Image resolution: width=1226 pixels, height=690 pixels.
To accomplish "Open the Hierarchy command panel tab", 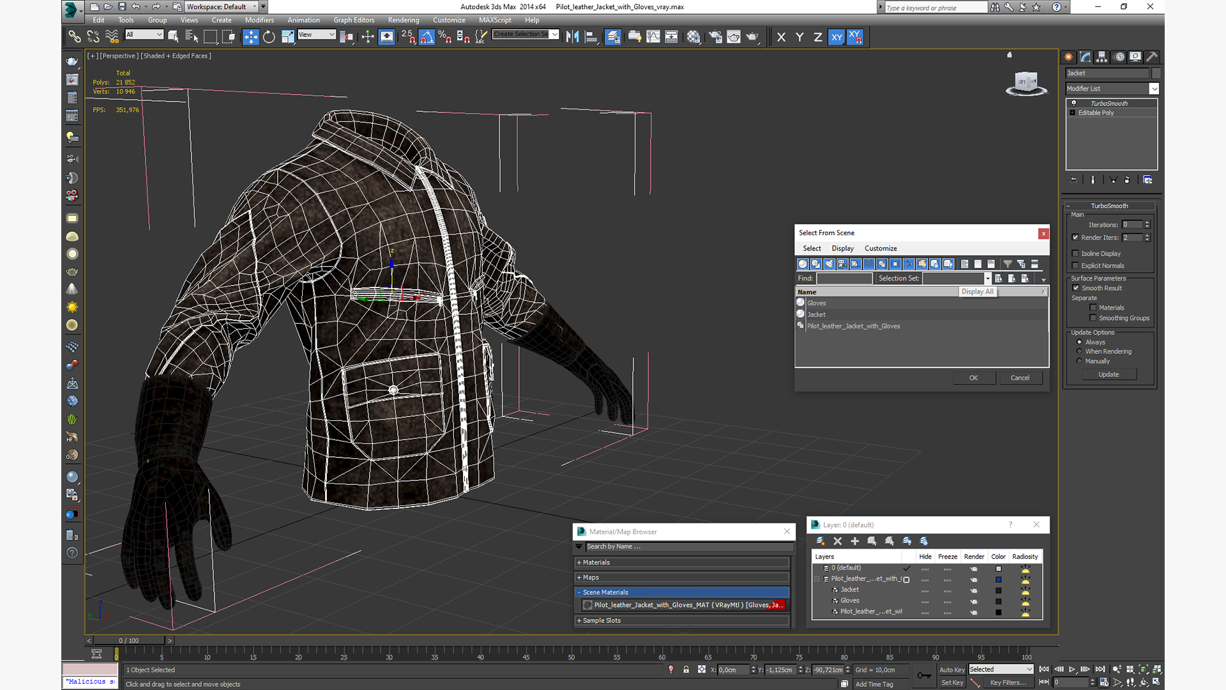I will [x=1101, y=57].
